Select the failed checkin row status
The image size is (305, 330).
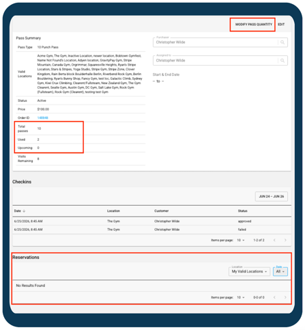click(x=242, y=230)
